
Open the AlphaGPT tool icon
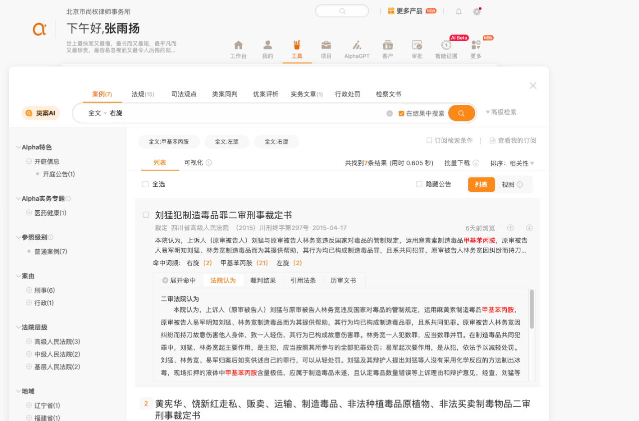pos(356,45)
